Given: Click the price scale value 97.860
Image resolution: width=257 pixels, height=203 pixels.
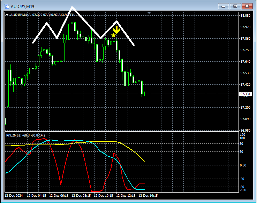Looking at the screenshot, I should (x=245, y=38).
